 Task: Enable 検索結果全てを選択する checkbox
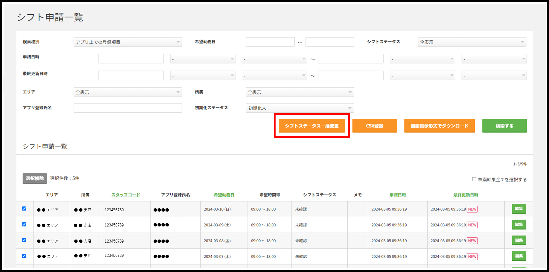(474, 179)
